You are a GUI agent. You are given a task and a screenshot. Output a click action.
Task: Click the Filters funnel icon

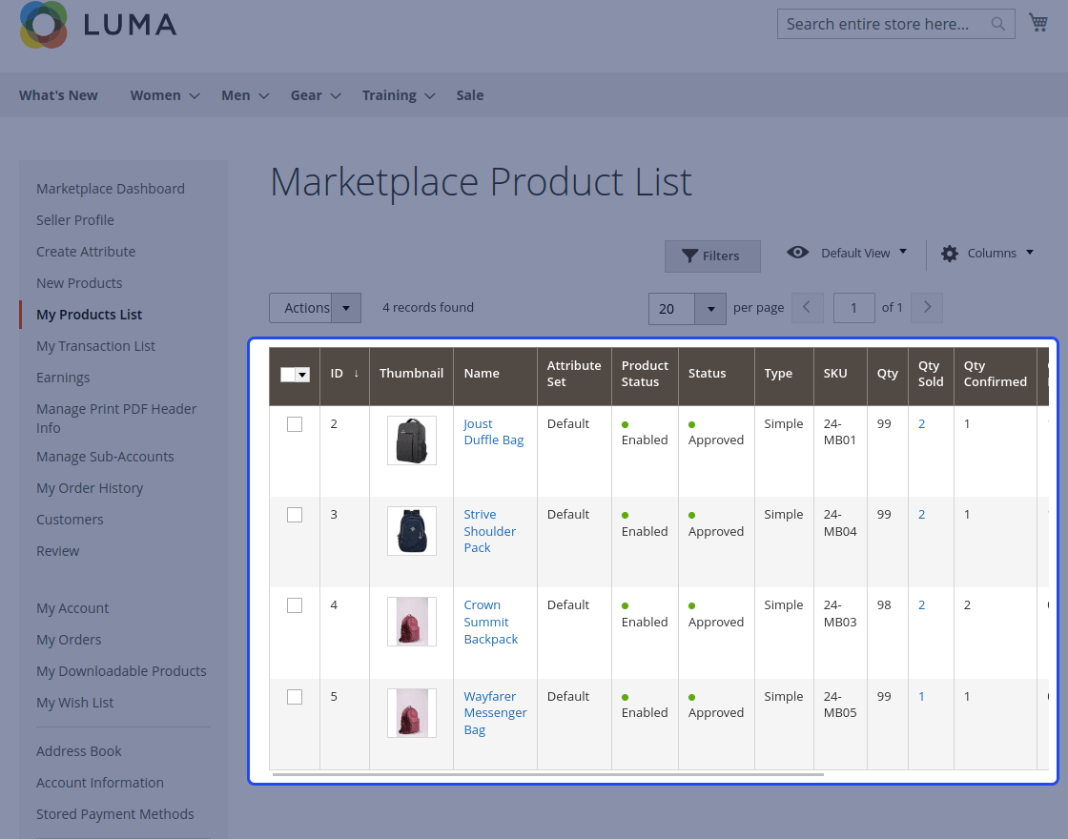(x=690, y=256)
